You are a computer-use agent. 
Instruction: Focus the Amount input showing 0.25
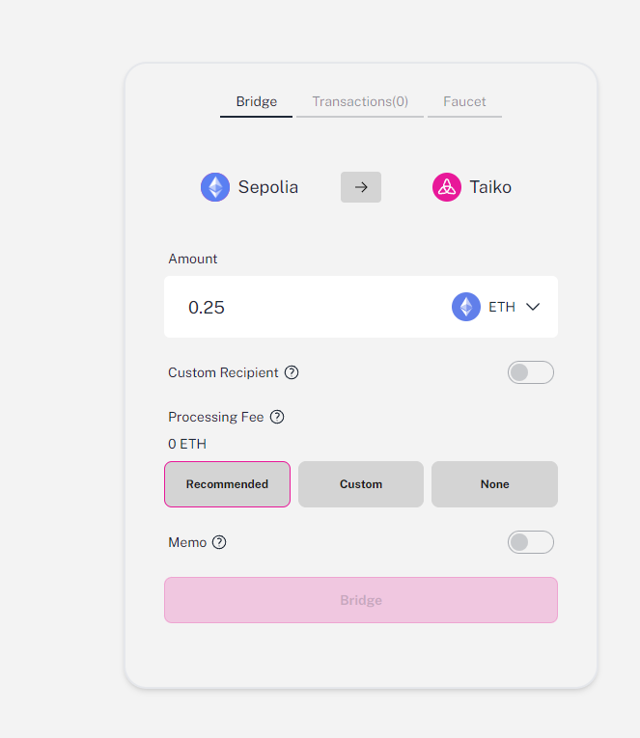pos(306,307)
